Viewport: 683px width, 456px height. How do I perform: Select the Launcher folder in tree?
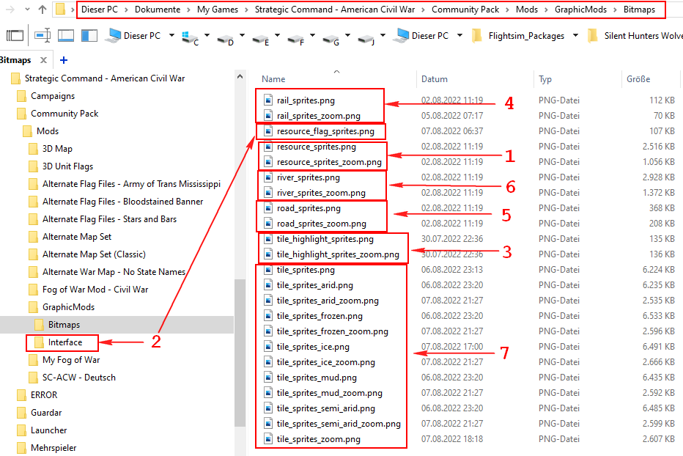point(49,430)
